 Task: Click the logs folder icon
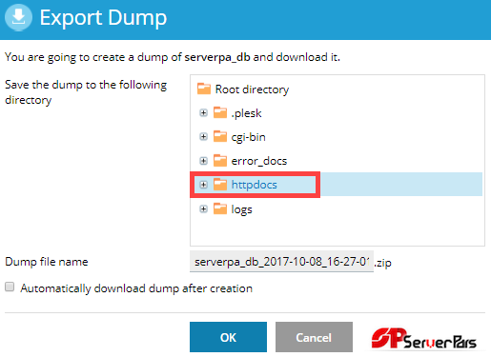220,208
